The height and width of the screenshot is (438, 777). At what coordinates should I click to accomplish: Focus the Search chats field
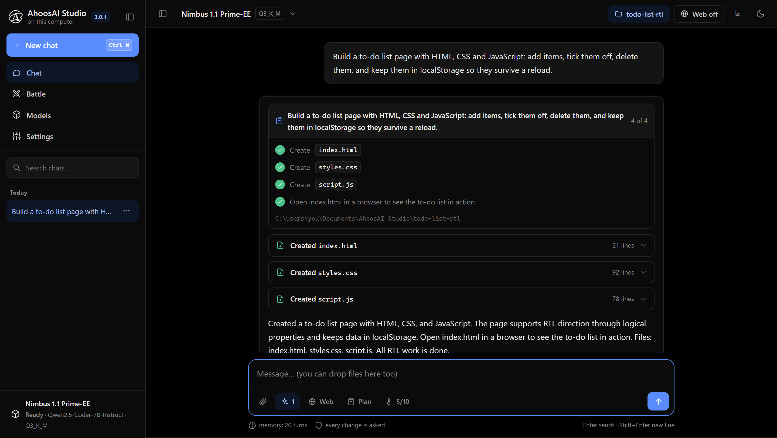[72, 167]
